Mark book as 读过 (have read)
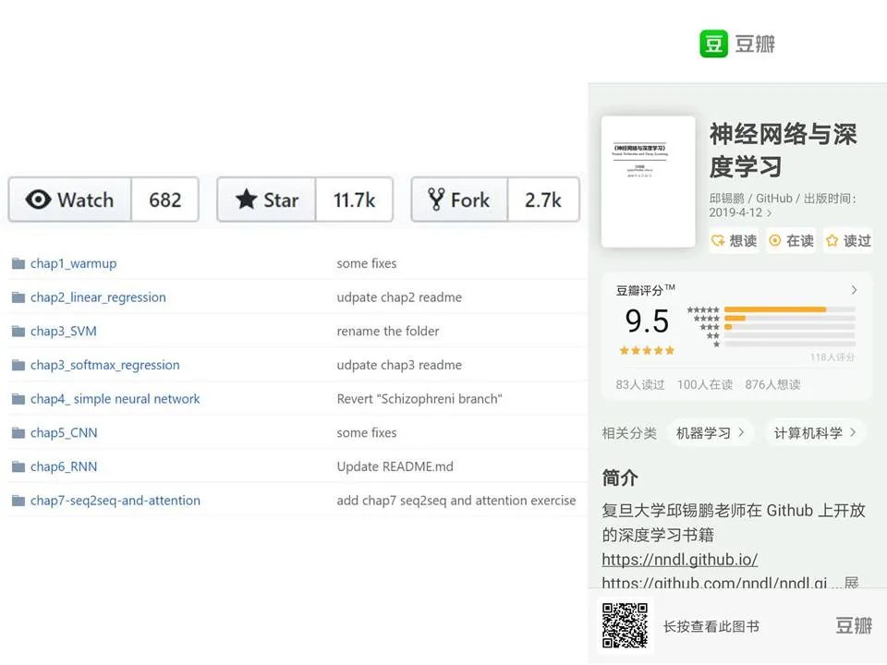Image resolution: width=887 pixels, height=665 pixels. [x=848, y=241]
